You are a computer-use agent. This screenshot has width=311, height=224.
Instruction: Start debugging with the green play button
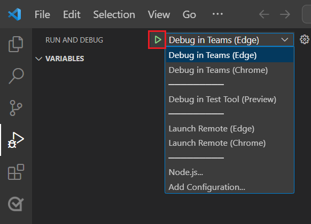point(158,40)
